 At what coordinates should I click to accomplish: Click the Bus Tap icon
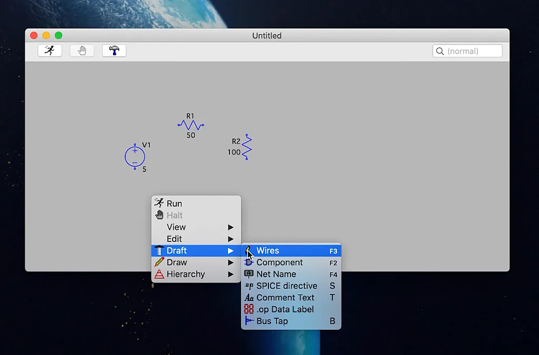click(249, 321)
